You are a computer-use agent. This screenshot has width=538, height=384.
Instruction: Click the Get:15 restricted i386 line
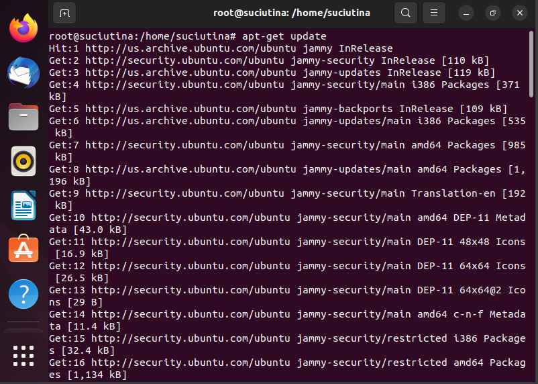(x=287, y=344)
